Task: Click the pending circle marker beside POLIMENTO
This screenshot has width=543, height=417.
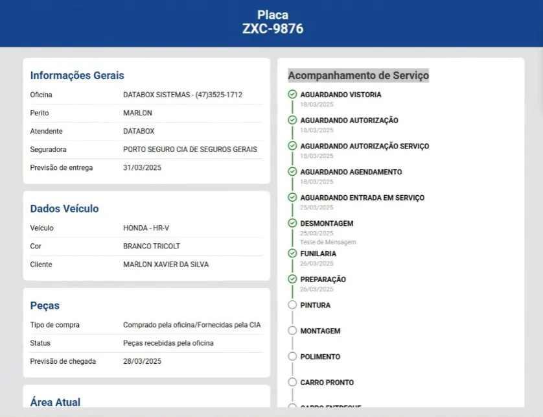Action: pos(292,357)
